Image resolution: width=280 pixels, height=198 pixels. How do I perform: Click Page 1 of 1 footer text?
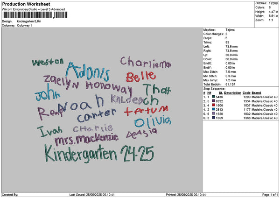pyautogui.click(x=270, y=195)
